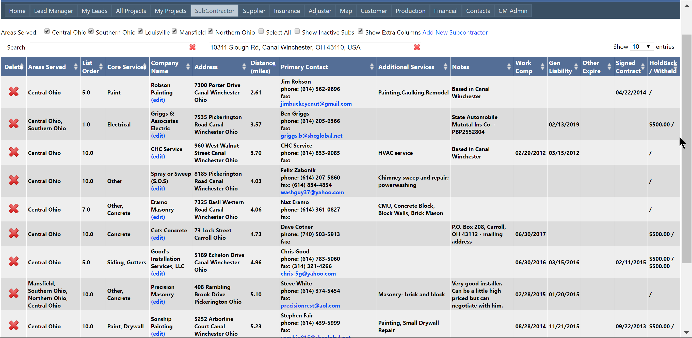
Task: Go to the Insurance tab
Action: 287,11
